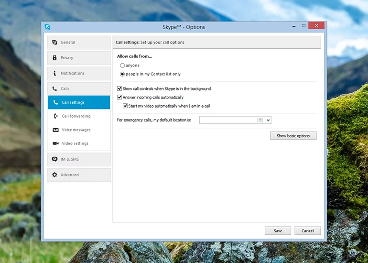
Task: Open the emergency location dropdown arrow
Action: (268, 120)
